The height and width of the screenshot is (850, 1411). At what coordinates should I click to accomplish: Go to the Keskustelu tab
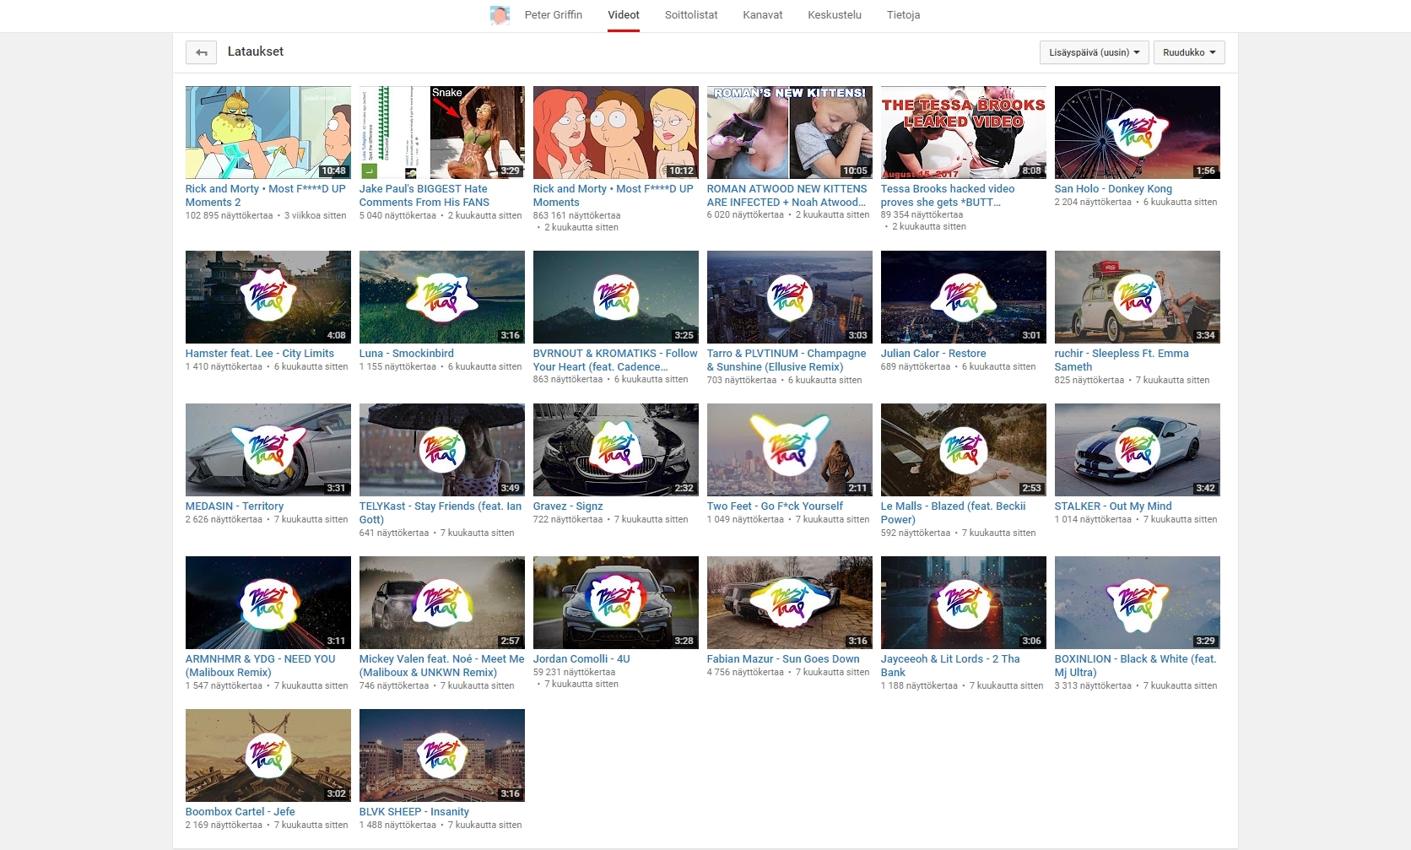click(x=835, y=15)
